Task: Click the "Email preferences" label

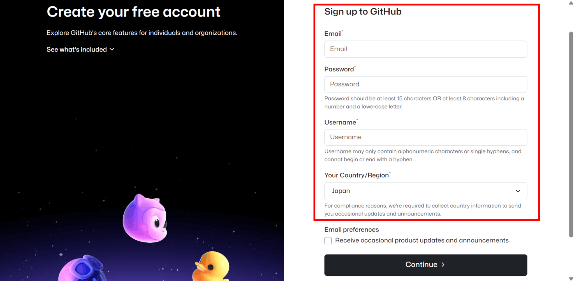Action: 351,230
